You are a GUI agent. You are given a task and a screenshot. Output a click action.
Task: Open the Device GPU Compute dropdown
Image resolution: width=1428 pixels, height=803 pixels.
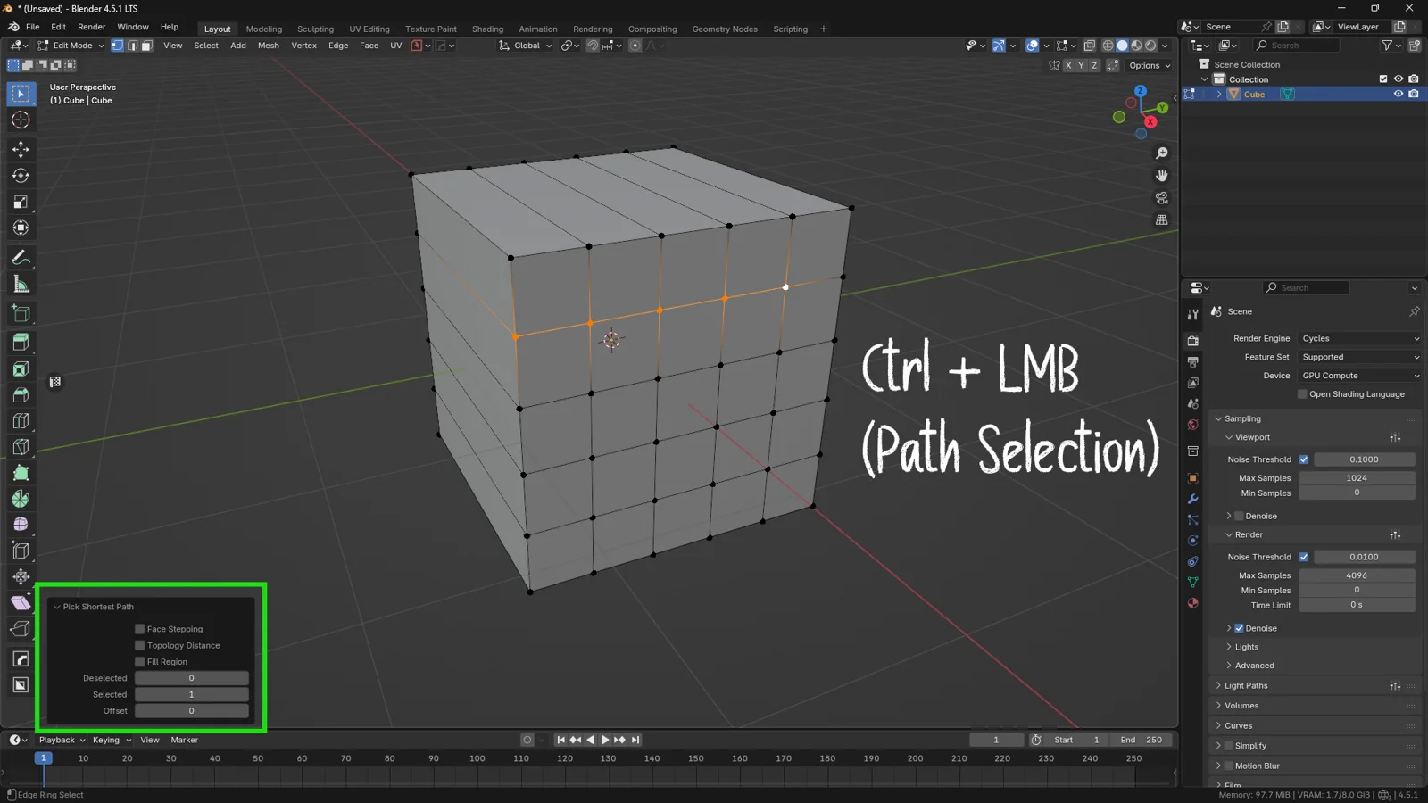pyautogui.click(x=1359, y=376)
